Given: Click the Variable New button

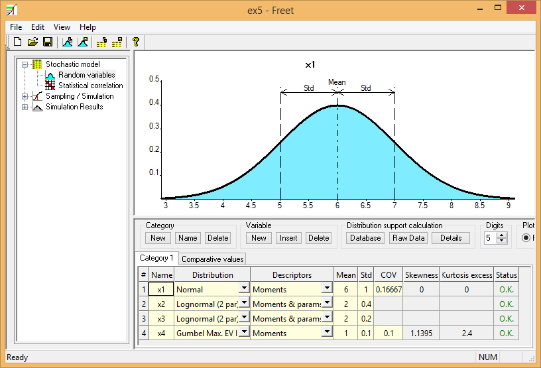Looking at the screenshot, I should click(259, 238).
